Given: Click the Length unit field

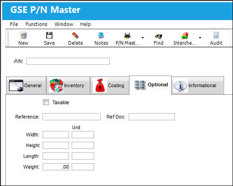Looking at the screenshot, I should click(83, 156).
